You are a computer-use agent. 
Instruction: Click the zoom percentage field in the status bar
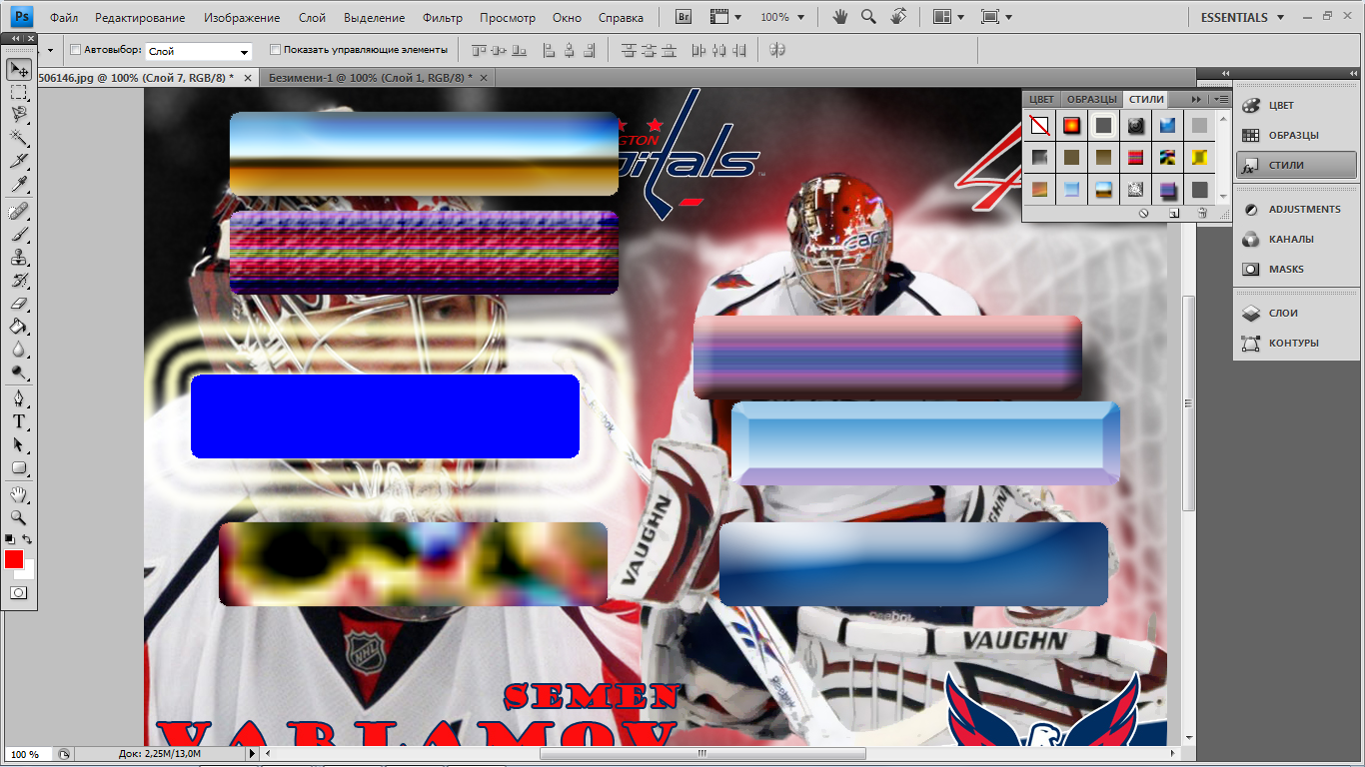click(x=28, y=754)
